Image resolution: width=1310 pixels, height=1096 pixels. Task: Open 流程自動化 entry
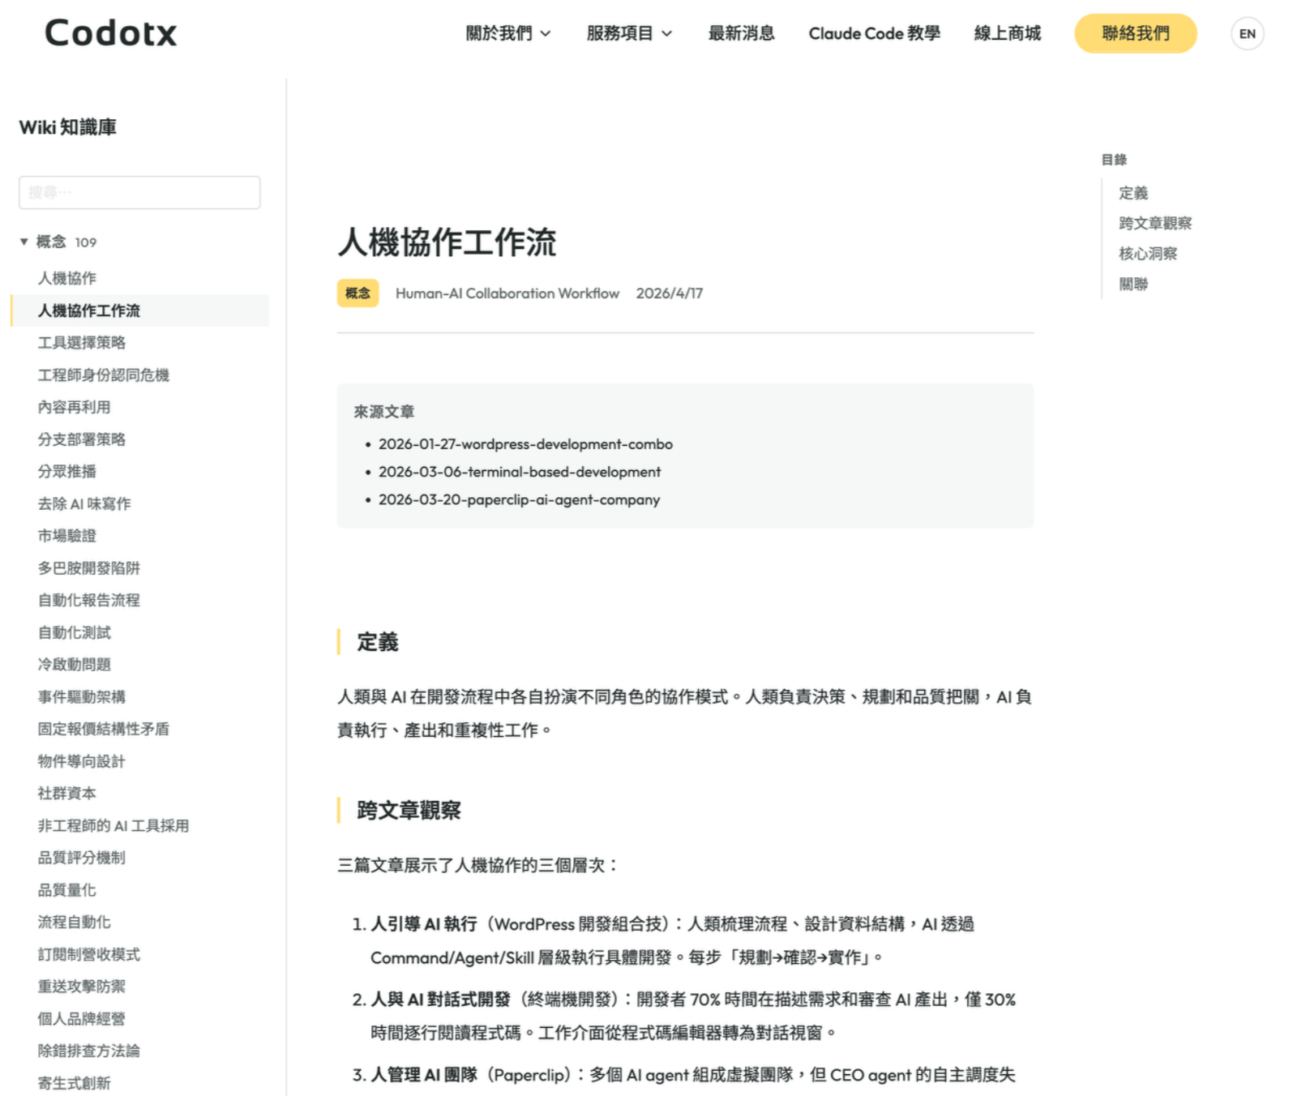[74, 922]
